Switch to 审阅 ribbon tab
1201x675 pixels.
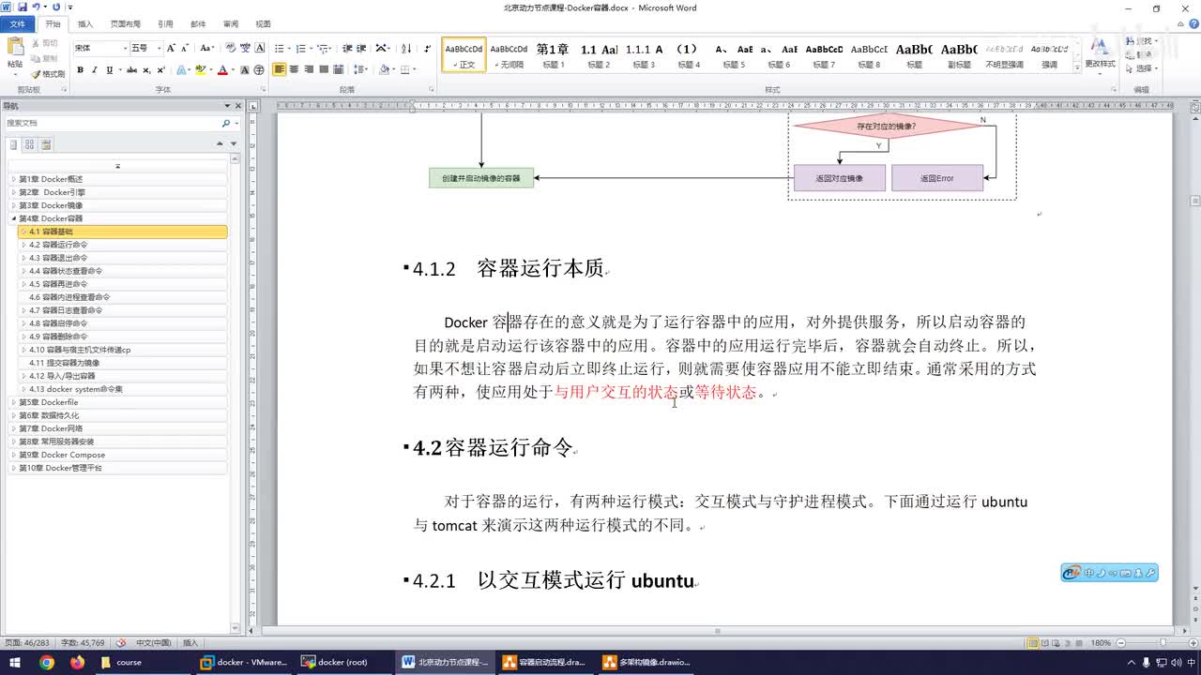pyautogui.click(x=230, y=23)
